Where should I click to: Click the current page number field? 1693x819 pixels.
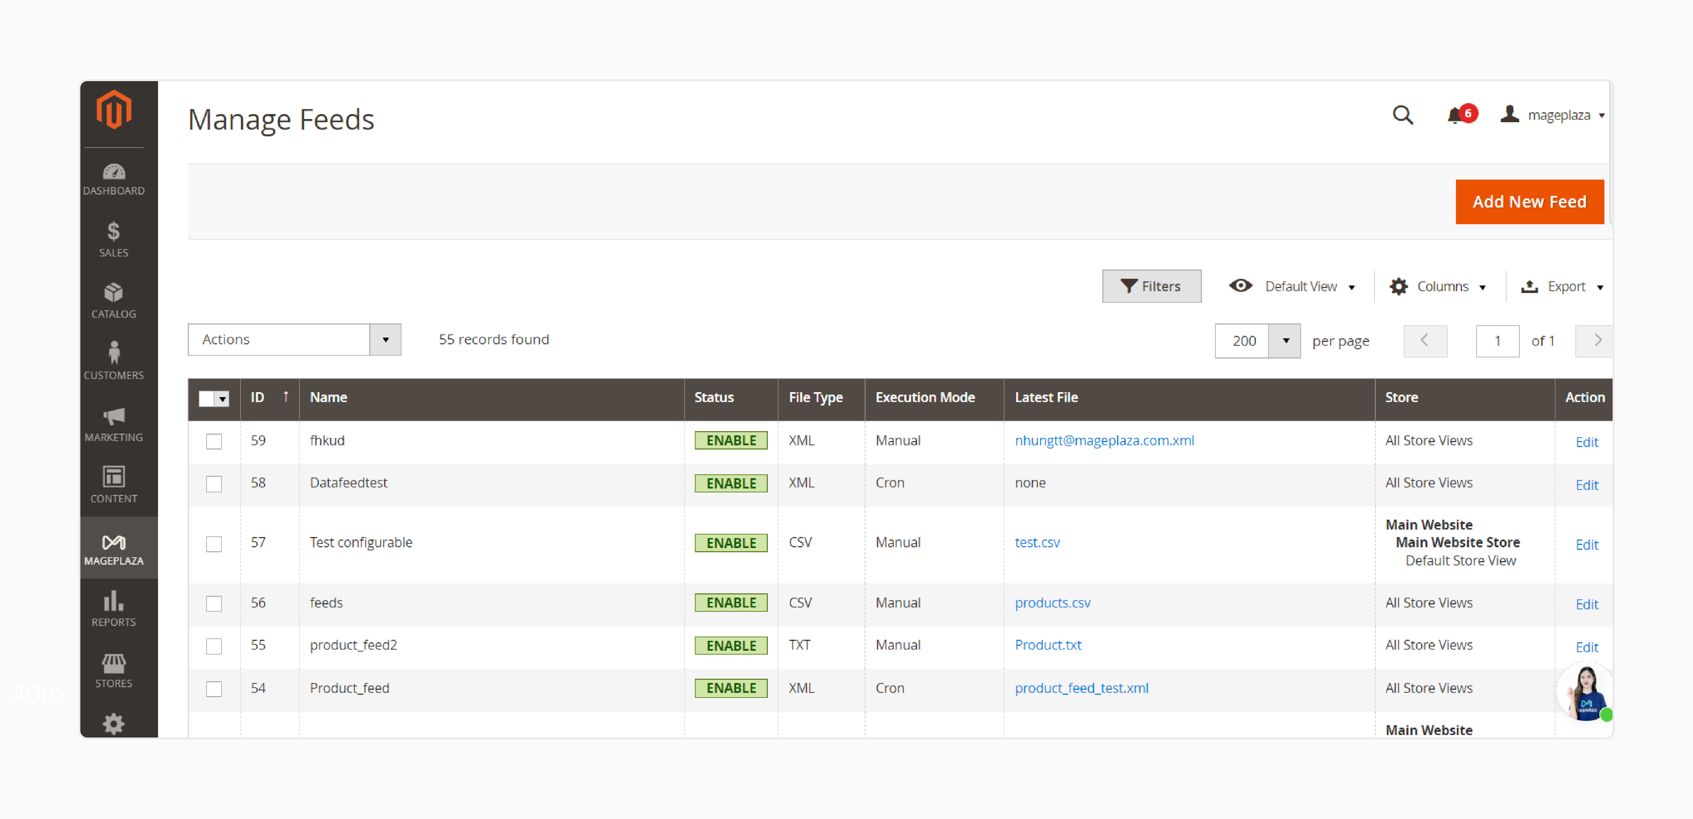[x=1497, y=340]
